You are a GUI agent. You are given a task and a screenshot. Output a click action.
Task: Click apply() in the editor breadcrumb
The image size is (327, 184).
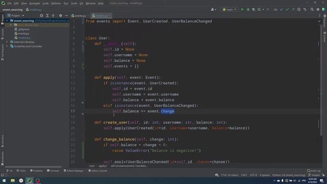103,166
